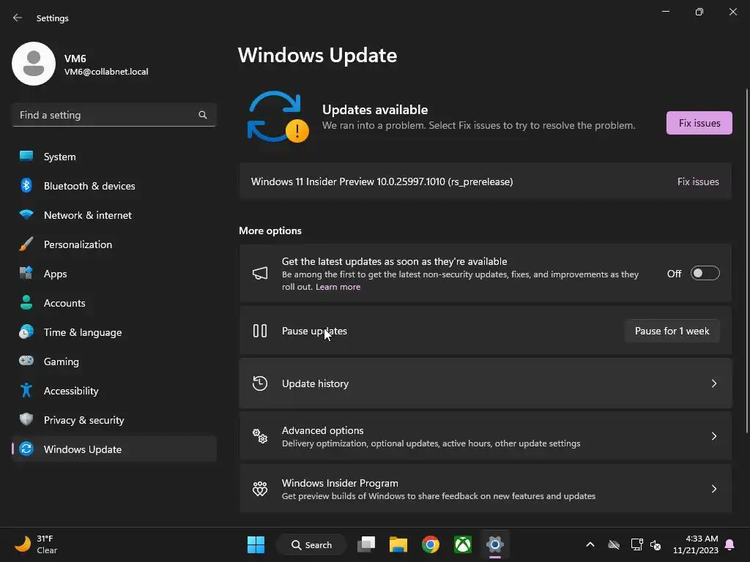Click the Time & language globe icon

pyautogui.click(x=26, y=331)
